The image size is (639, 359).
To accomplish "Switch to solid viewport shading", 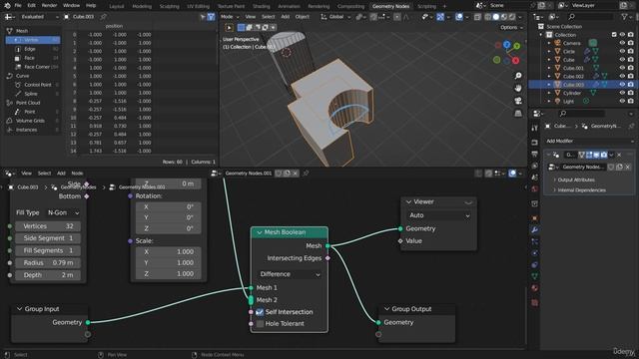I will tap(496, 17).
